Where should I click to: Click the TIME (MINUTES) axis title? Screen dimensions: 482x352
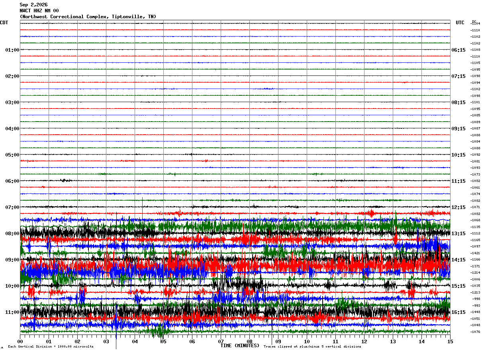(240, 346)
